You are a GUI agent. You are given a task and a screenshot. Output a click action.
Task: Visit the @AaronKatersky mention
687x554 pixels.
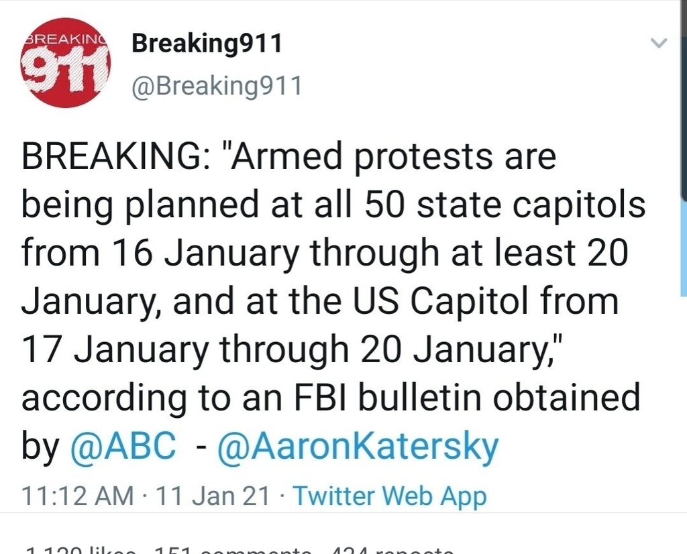coord(358,446)
